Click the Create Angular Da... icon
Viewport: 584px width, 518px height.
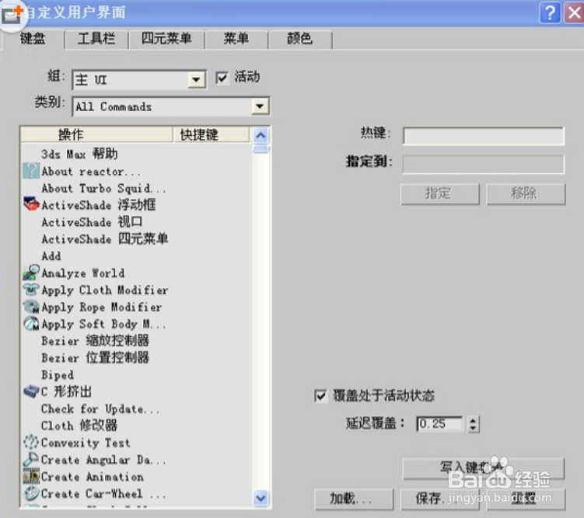[31, 459]
